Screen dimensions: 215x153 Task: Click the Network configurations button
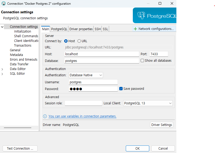[154, 29]
